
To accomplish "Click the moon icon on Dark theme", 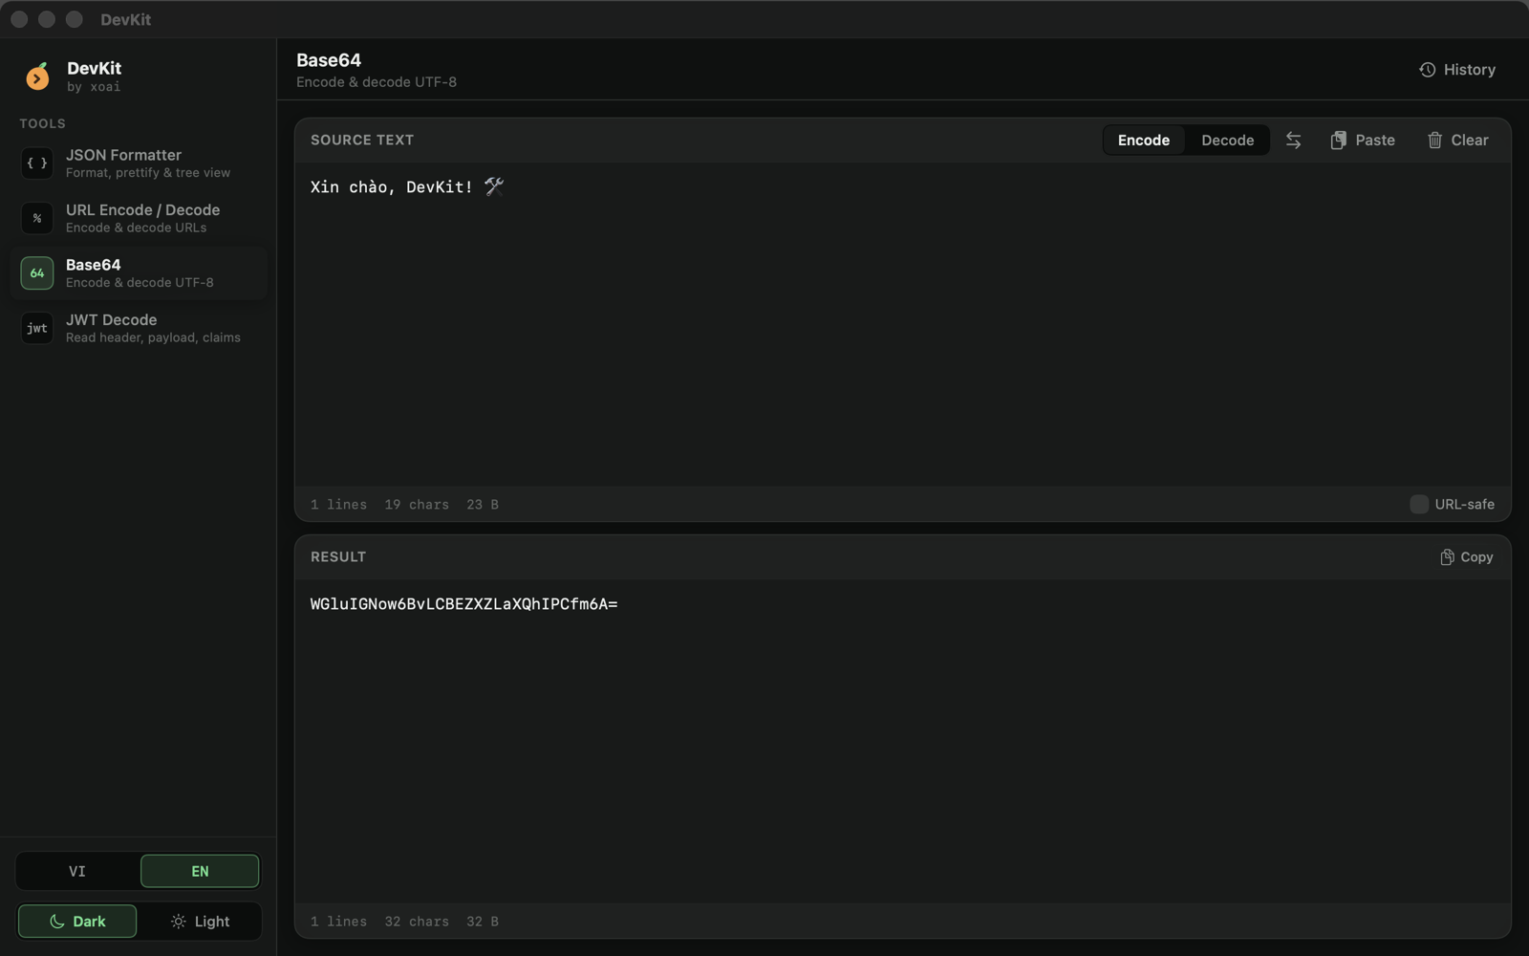I will [57, 922].
